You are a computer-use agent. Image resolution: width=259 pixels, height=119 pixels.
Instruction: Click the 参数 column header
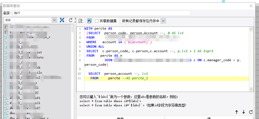tap(120, 118)
